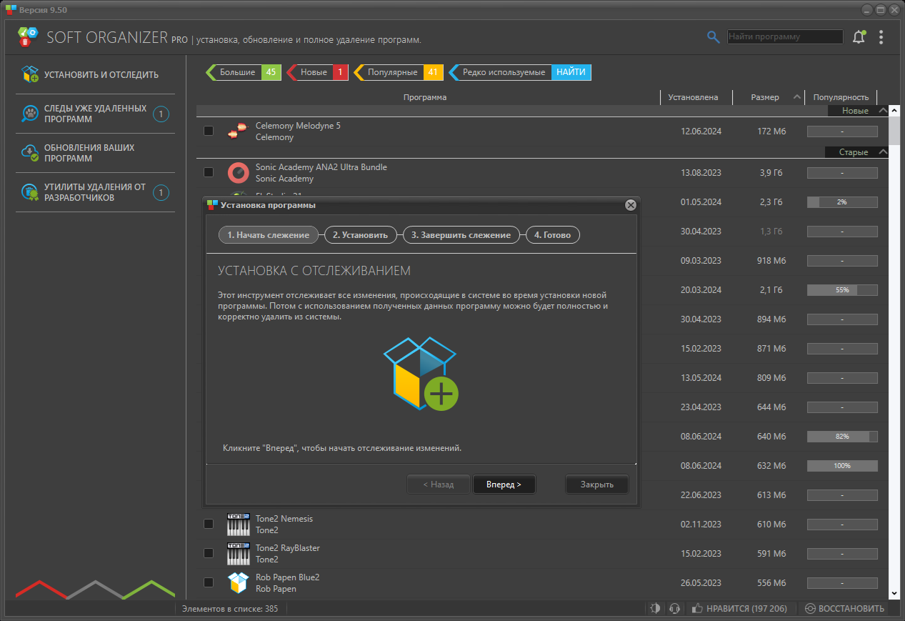905x621 pixels.
Task: Click the Вперед button in the dialog
Action: pyautogui.click(x=504, y=485)
